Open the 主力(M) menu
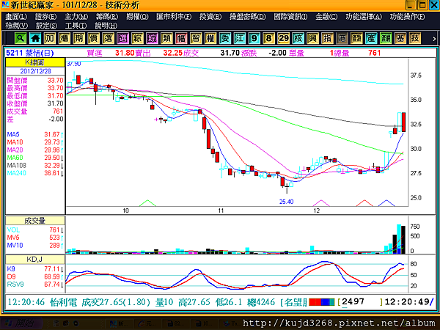The width and height of the screenshot is (440, 330). click(x=76, y=17)
